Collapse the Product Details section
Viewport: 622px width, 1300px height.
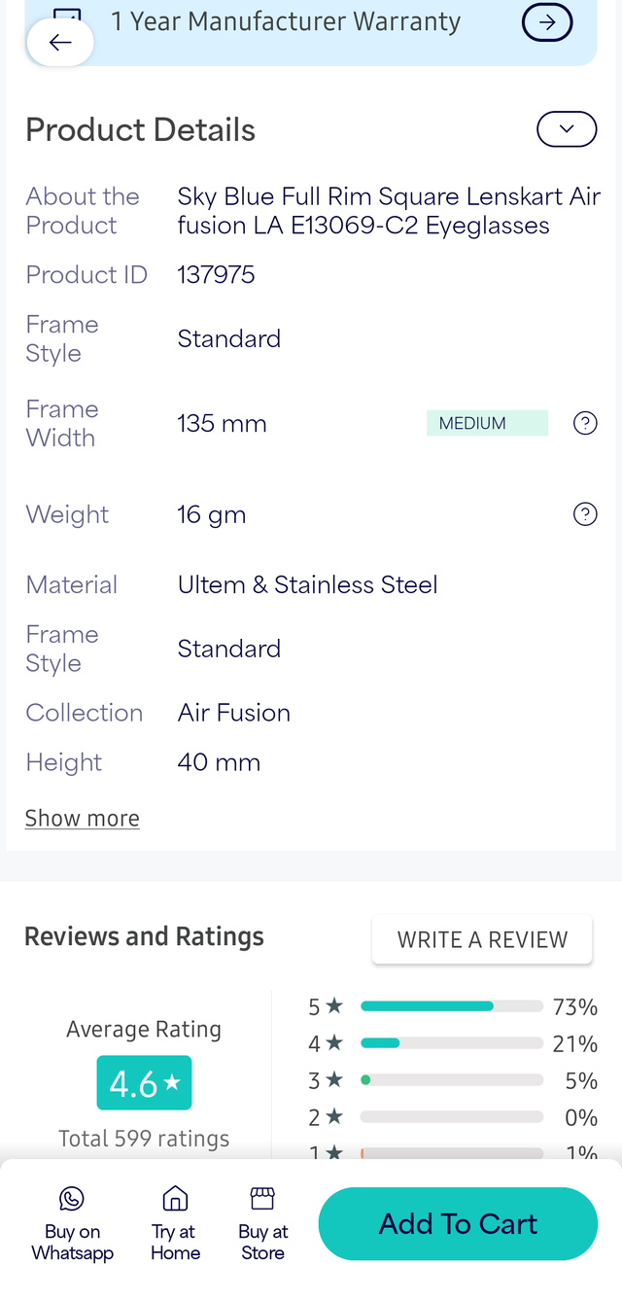567,129
